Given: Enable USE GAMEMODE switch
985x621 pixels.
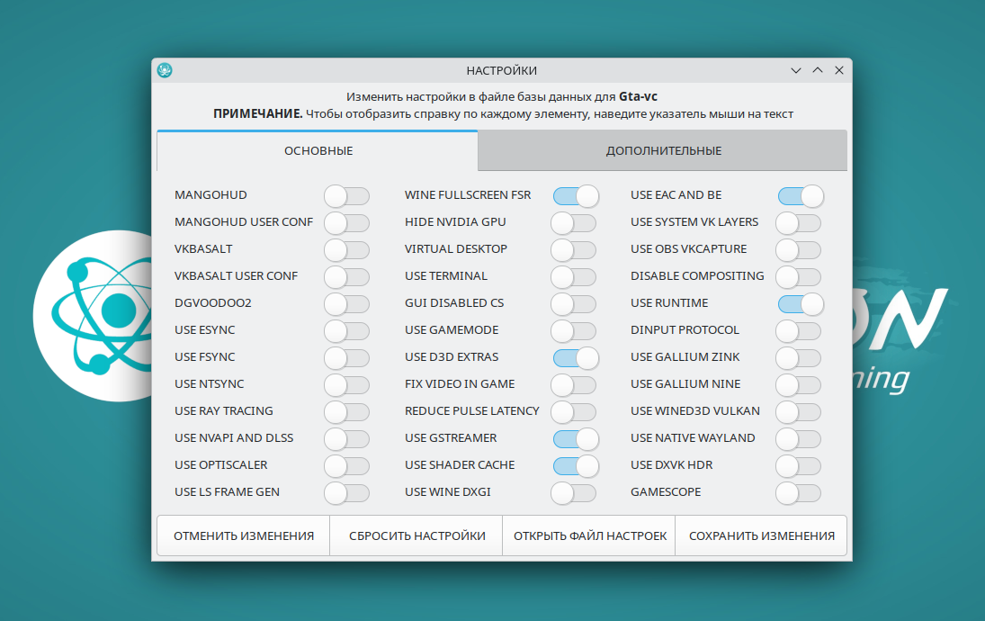Looking at the screenshot, I should [x=573, y=330].
